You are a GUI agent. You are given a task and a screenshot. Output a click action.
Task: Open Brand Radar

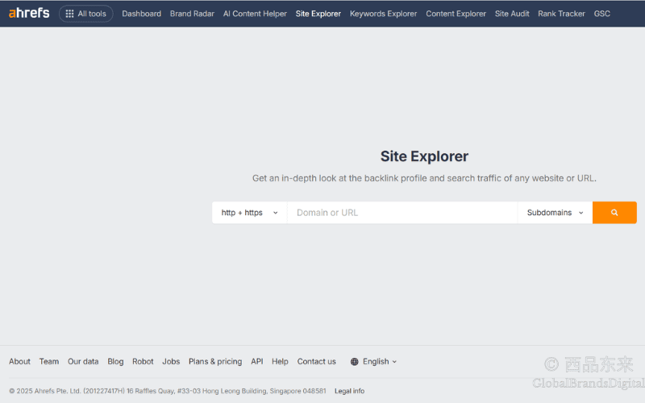[192, 14]
